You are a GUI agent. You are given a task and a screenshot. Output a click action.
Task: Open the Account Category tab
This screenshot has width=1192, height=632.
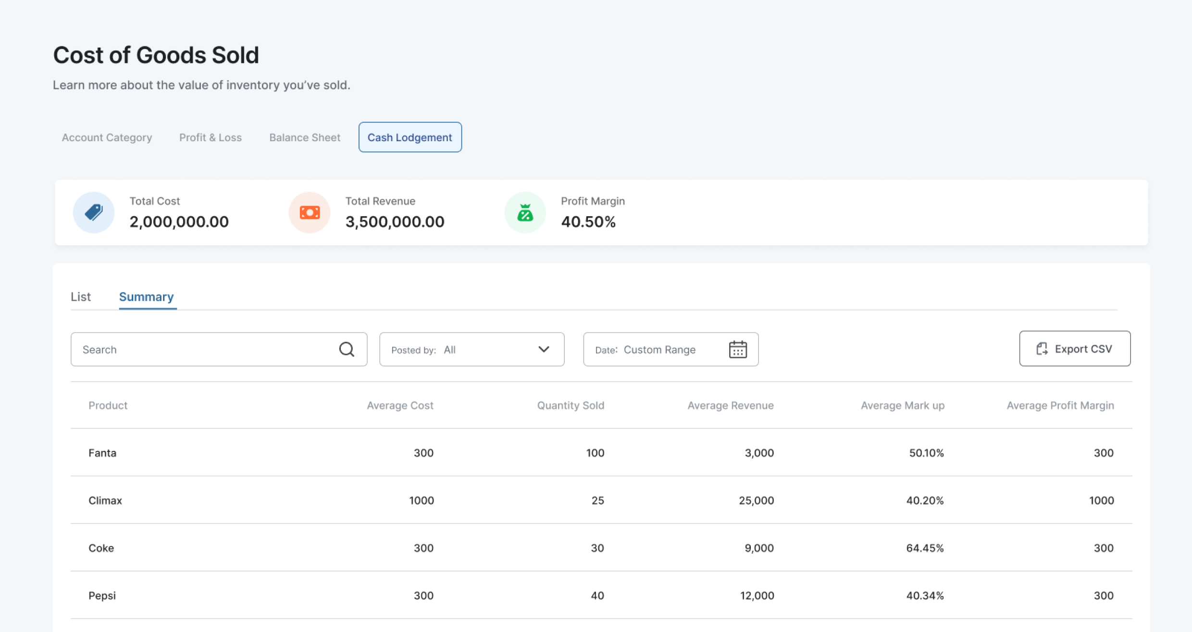tap(107, 137)
